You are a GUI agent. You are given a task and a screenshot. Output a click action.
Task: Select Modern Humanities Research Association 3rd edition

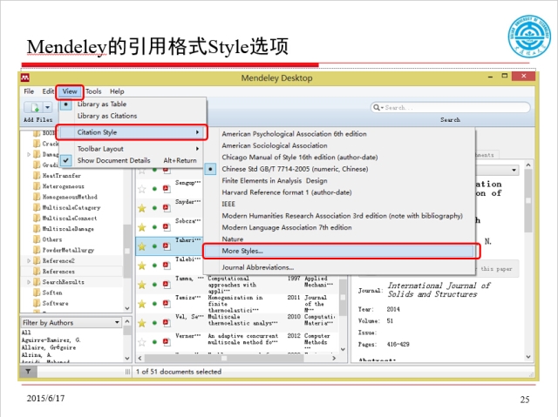[342, 216]
